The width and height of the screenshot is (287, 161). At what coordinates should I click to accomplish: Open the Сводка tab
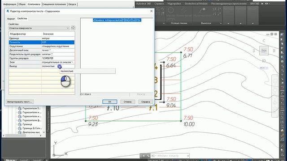72,4
